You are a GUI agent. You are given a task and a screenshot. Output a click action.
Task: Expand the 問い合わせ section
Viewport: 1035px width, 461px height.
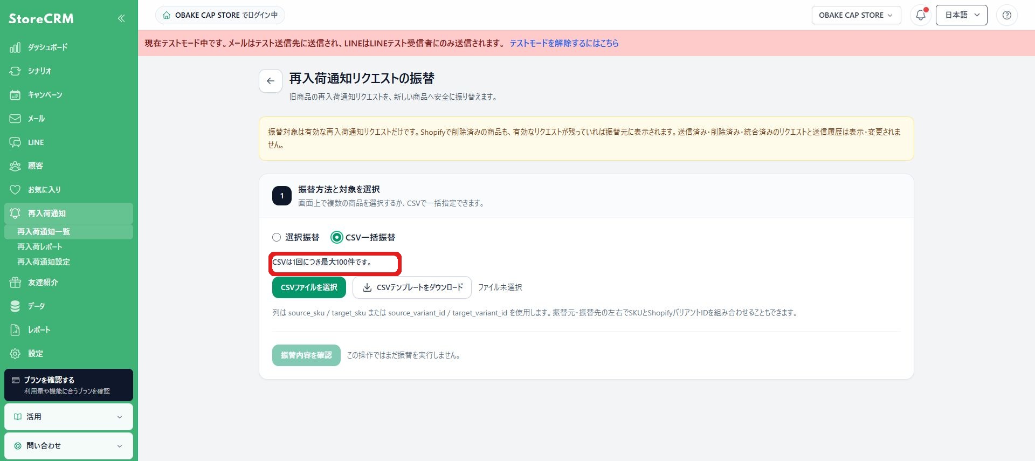click(x=68, y=446)
